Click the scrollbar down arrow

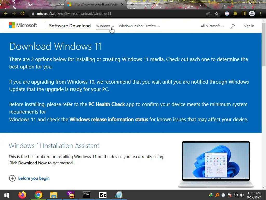tap(264, 187)
